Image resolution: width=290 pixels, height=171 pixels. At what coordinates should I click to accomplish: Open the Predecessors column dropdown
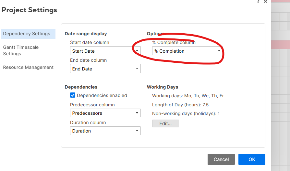(105, 113)
